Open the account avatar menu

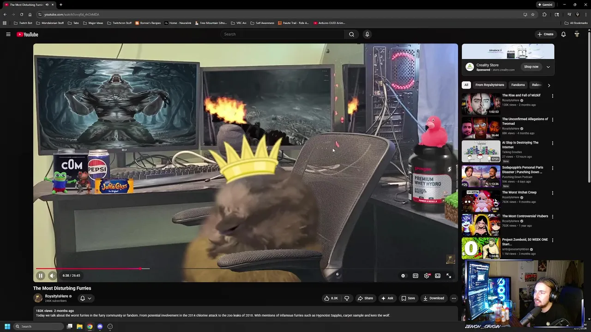point(577,34)
